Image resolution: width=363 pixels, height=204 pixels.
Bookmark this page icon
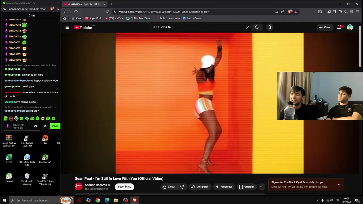click(x=108, y=12)
